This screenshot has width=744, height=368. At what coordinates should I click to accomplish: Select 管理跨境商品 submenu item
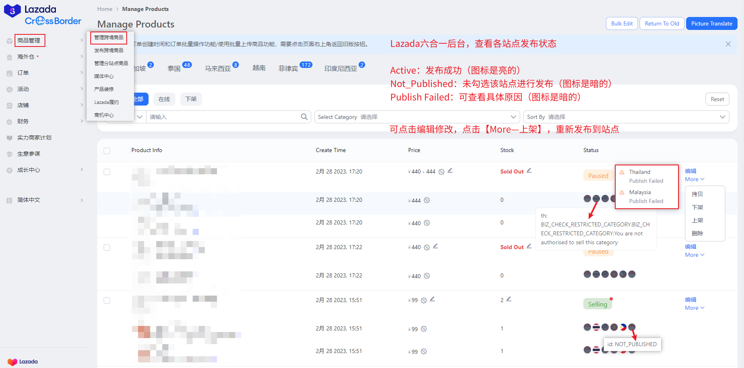(109, 38)
